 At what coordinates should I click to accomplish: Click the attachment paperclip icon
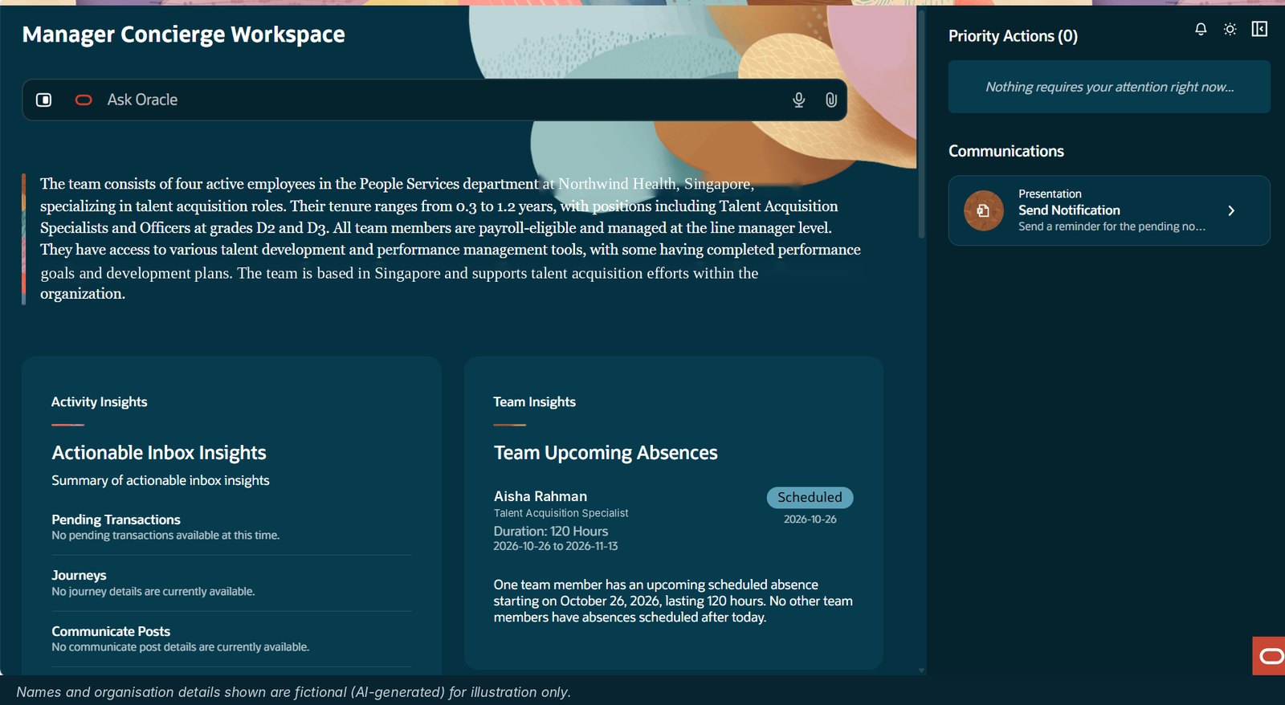831,100
